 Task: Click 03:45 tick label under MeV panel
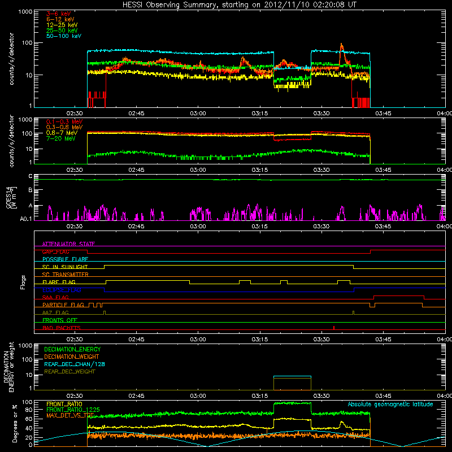[383, 170]
